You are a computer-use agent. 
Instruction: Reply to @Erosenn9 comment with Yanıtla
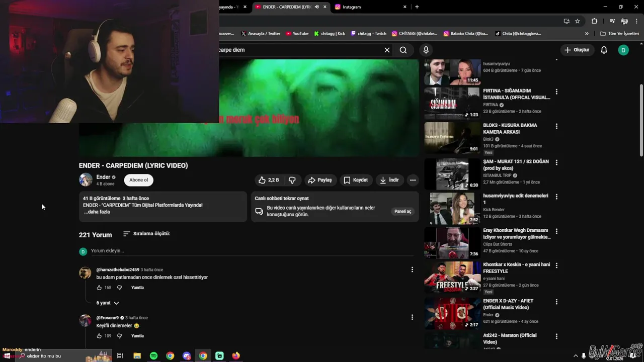pyautogui.click(x=137, y=336)
